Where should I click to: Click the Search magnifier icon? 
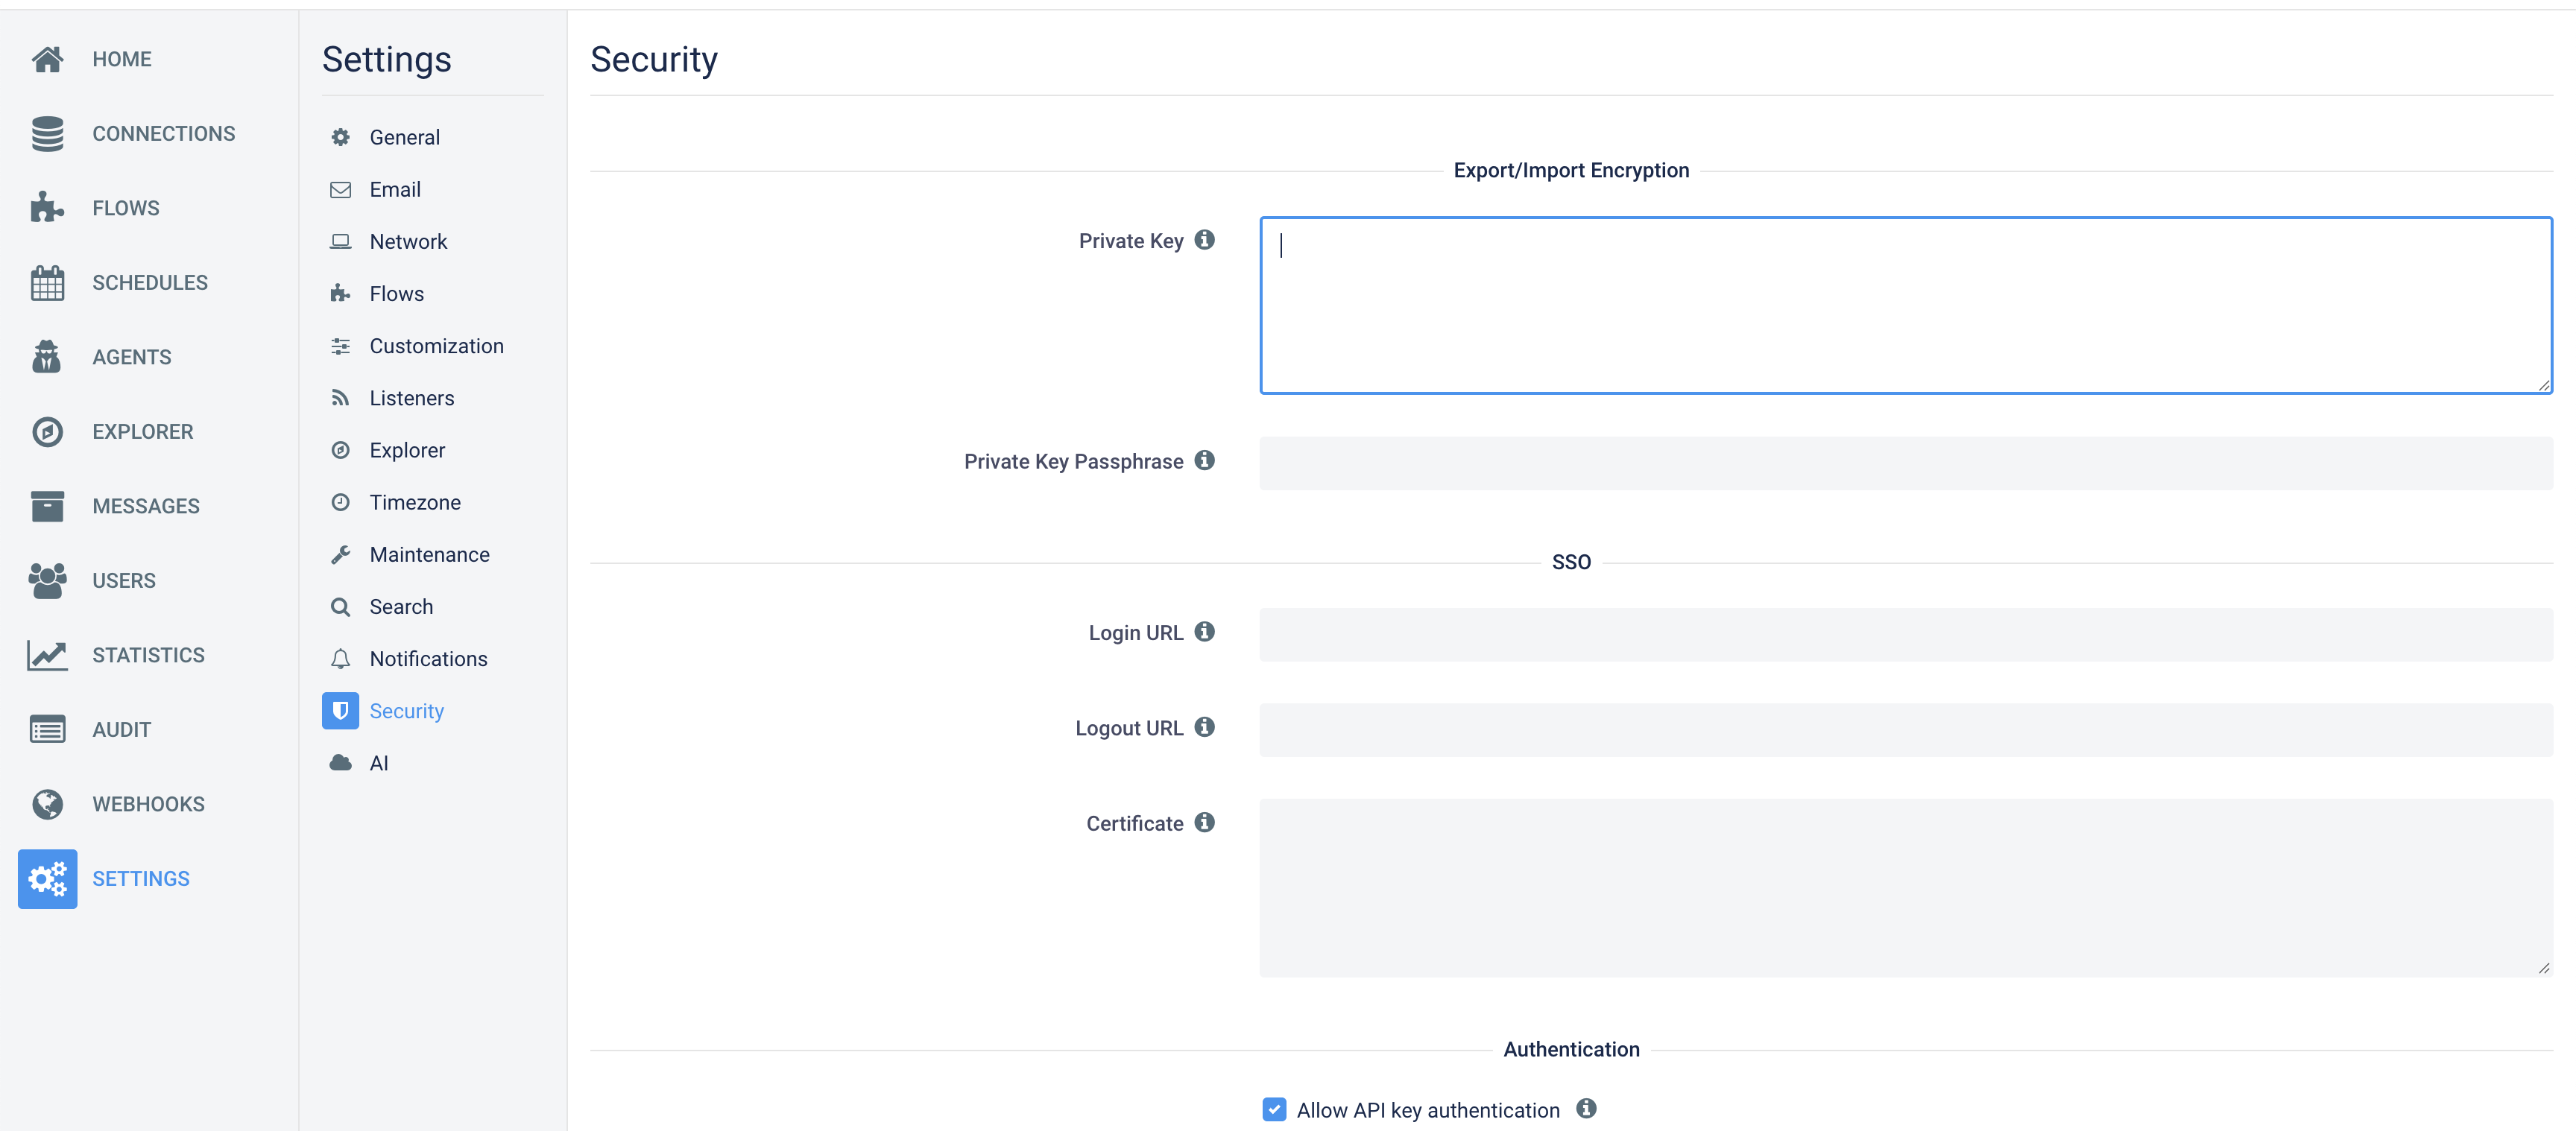tap(340, 607)
